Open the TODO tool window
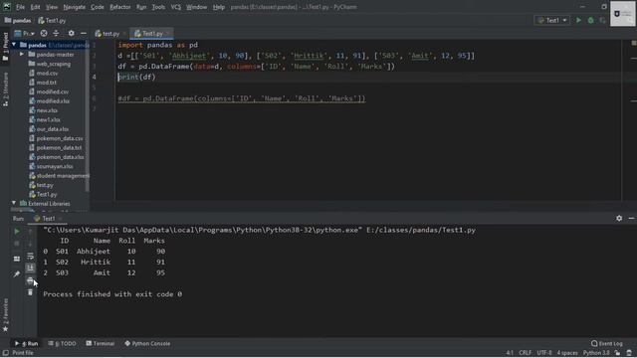 [62, 343]
